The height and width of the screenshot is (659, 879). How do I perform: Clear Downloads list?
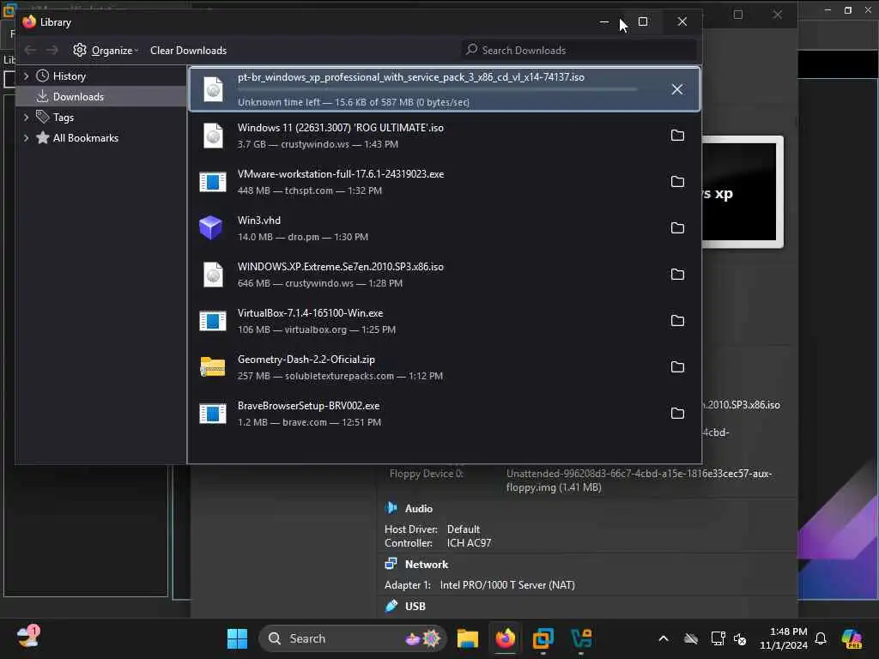click(188, 50)
